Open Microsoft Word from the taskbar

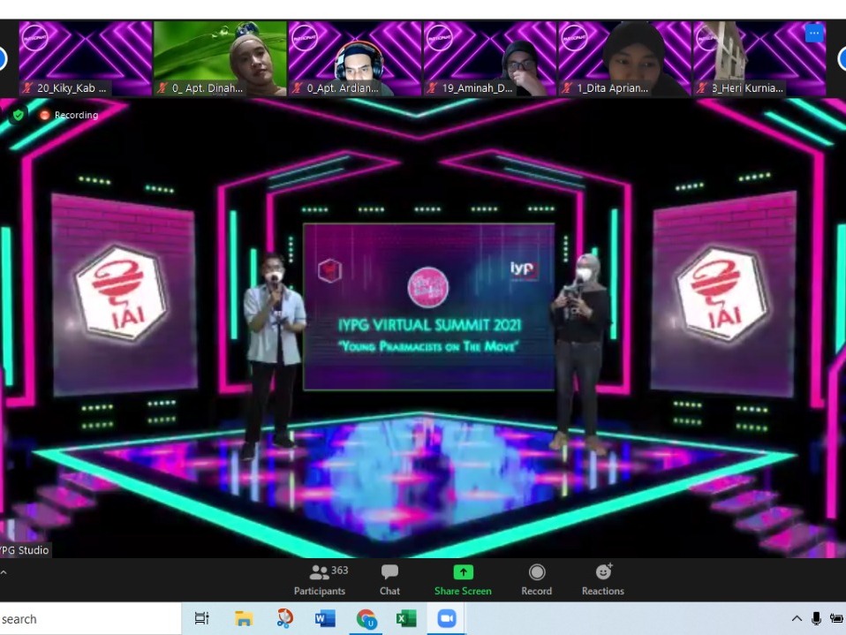tap(324, 618)
